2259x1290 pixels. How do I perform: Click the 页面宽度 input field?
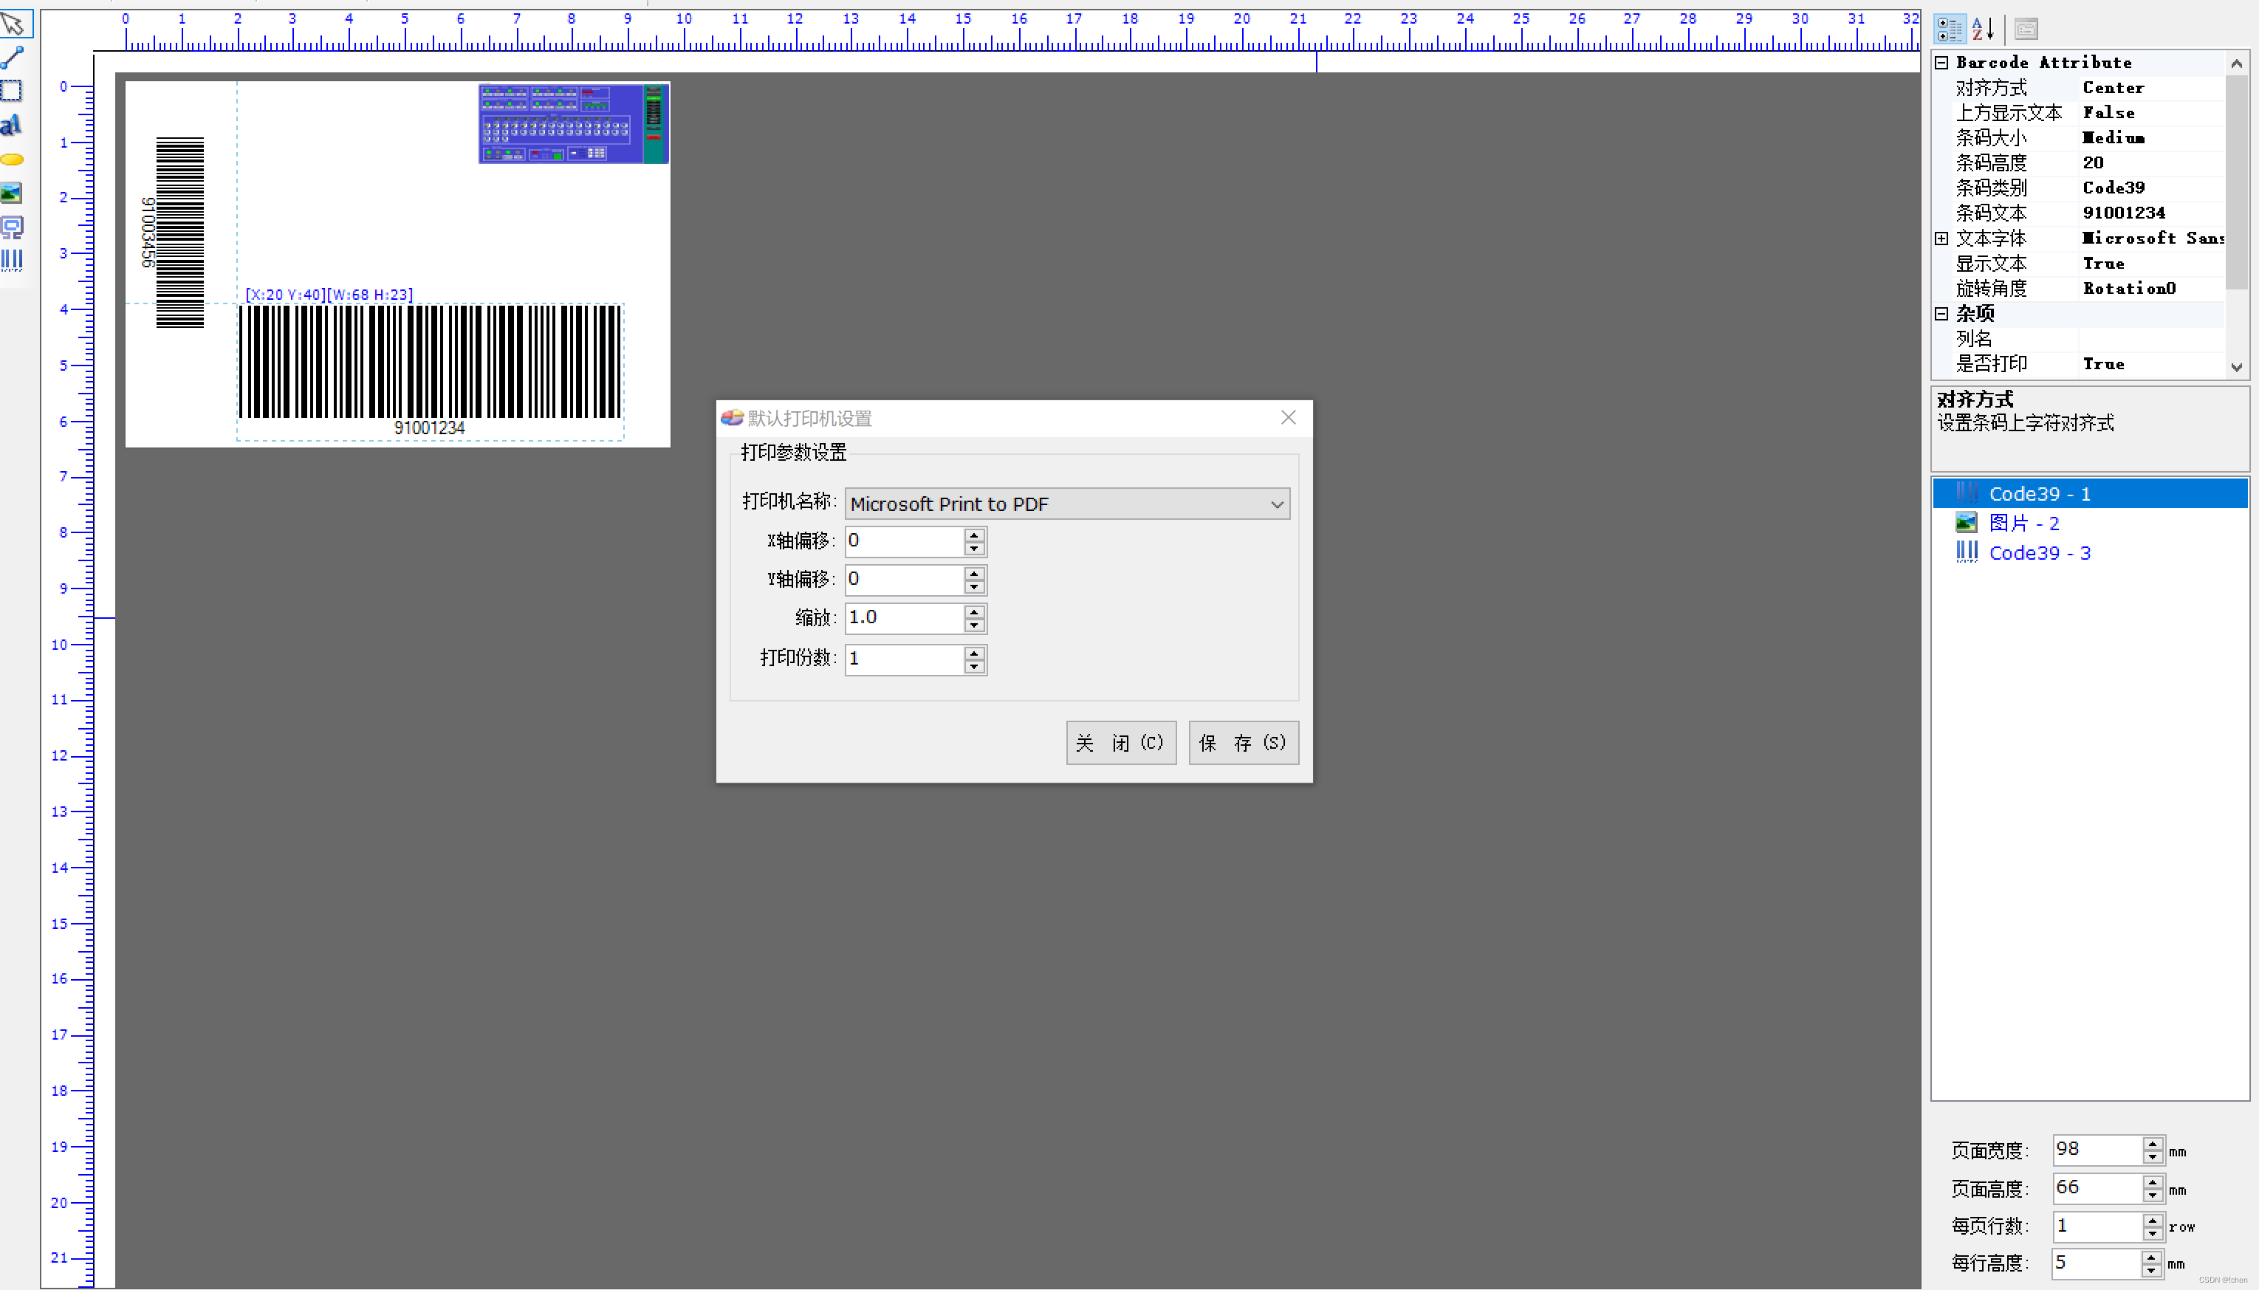click(x=2097, y=1150)
